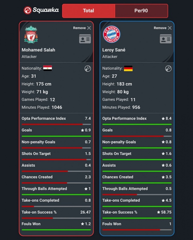
Task: Click the yin-yang icon in Salah's card
Action: pos(88,68)
